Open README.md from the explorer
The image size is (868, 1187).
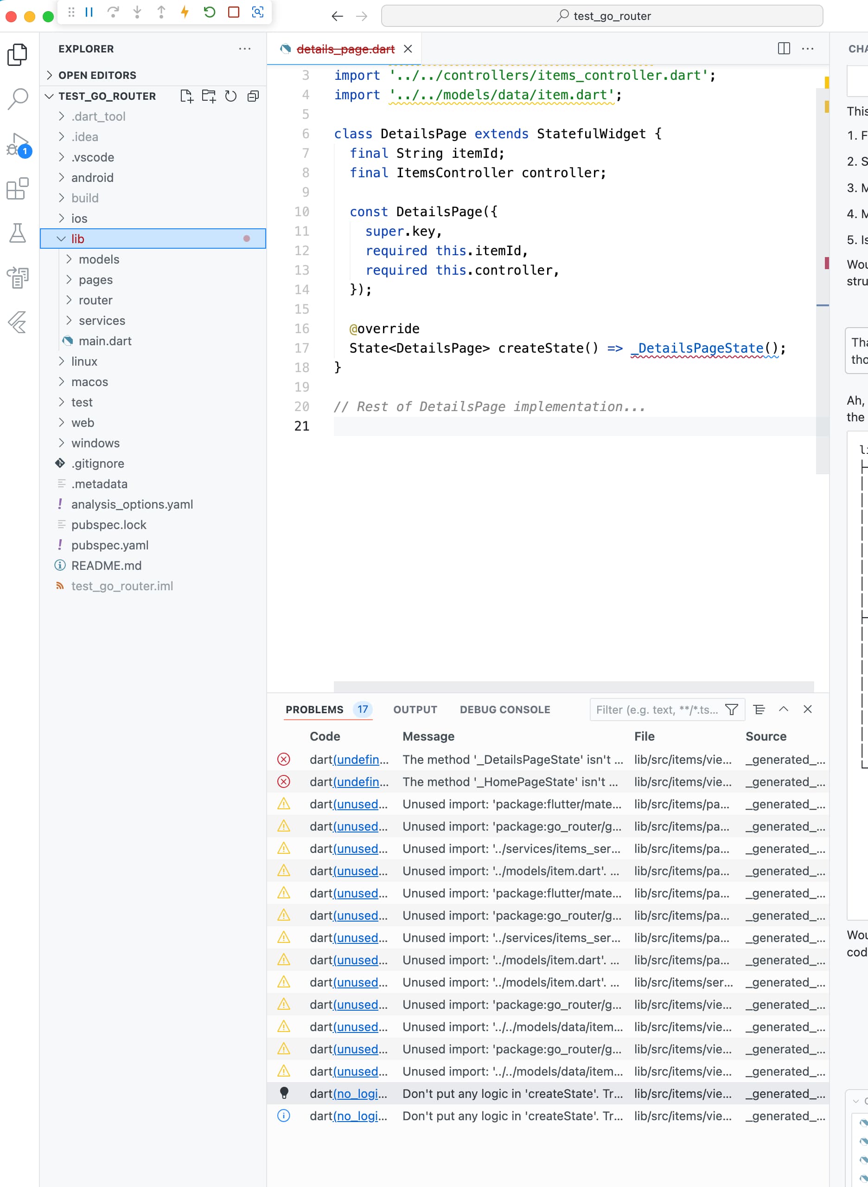coord(153,566)
